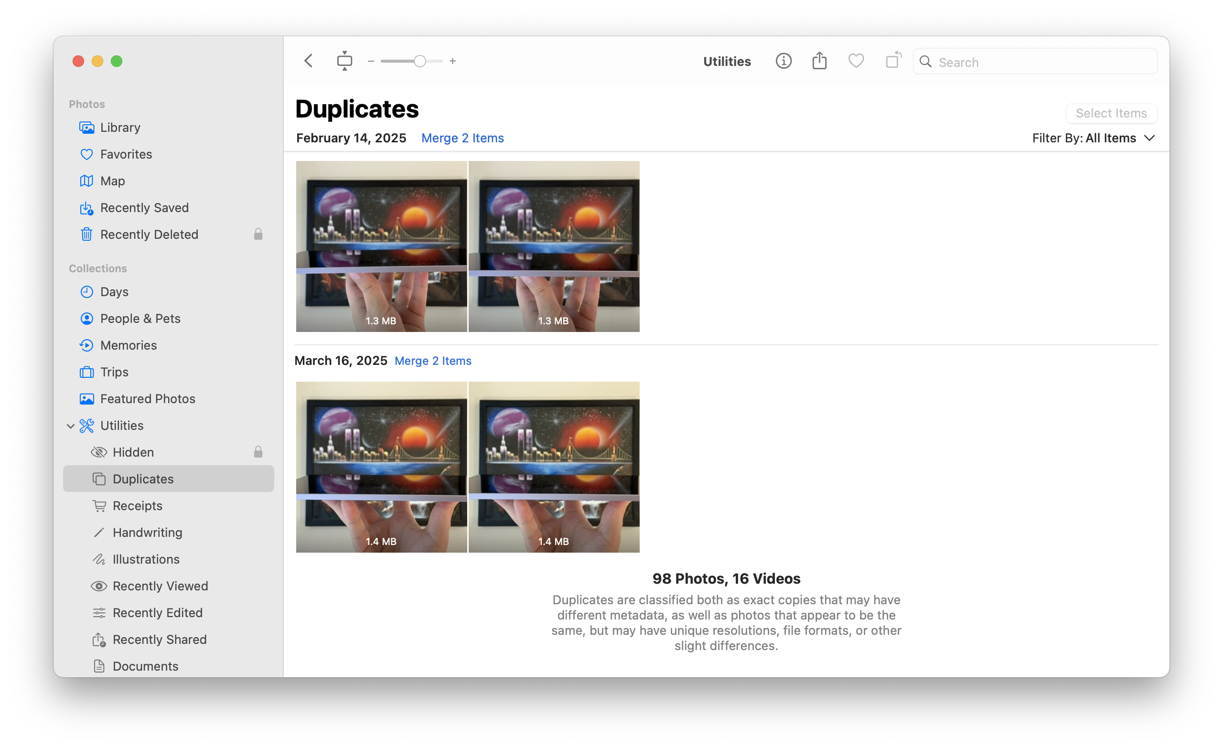Open the Library view
Screen dimensions: 1223x748
click(x=120, y=128)
